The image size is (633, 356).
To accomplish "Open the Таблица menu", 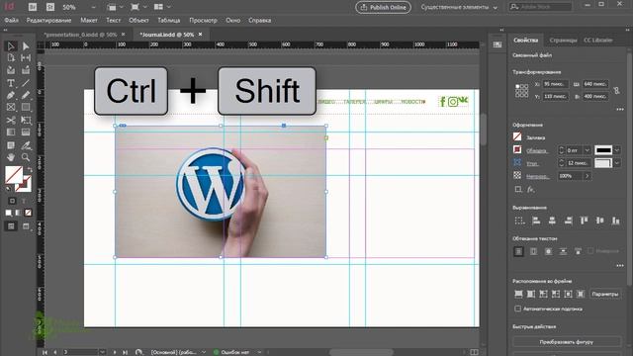I will 169,20.
